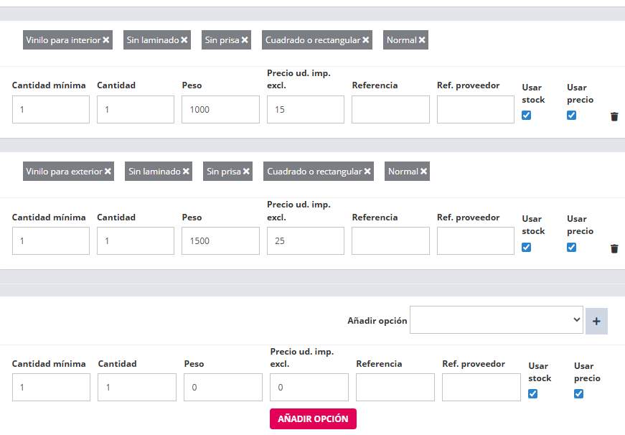Image resolution: width=625 pixels, height=435 pixels.
Task: Remove the 'Vinilo para exterior' tag
Action: [x=108, y=172]
